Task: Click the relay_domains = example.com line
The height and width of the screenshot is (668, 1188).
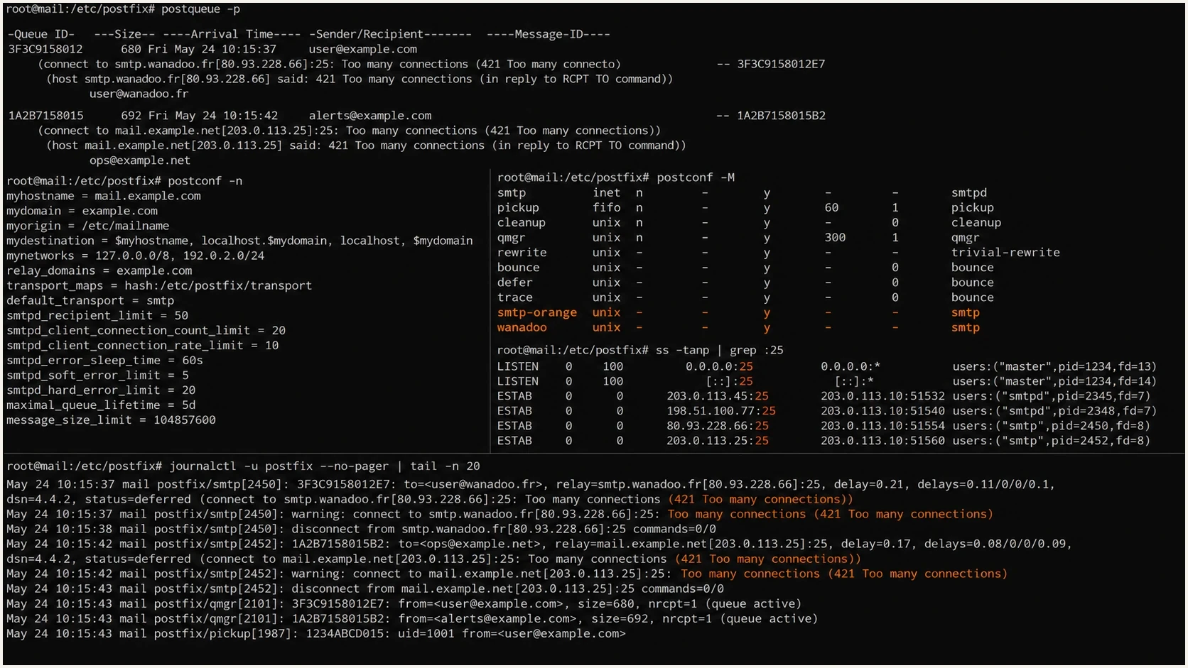Action: pyautogui.click(x=99, y=270)
